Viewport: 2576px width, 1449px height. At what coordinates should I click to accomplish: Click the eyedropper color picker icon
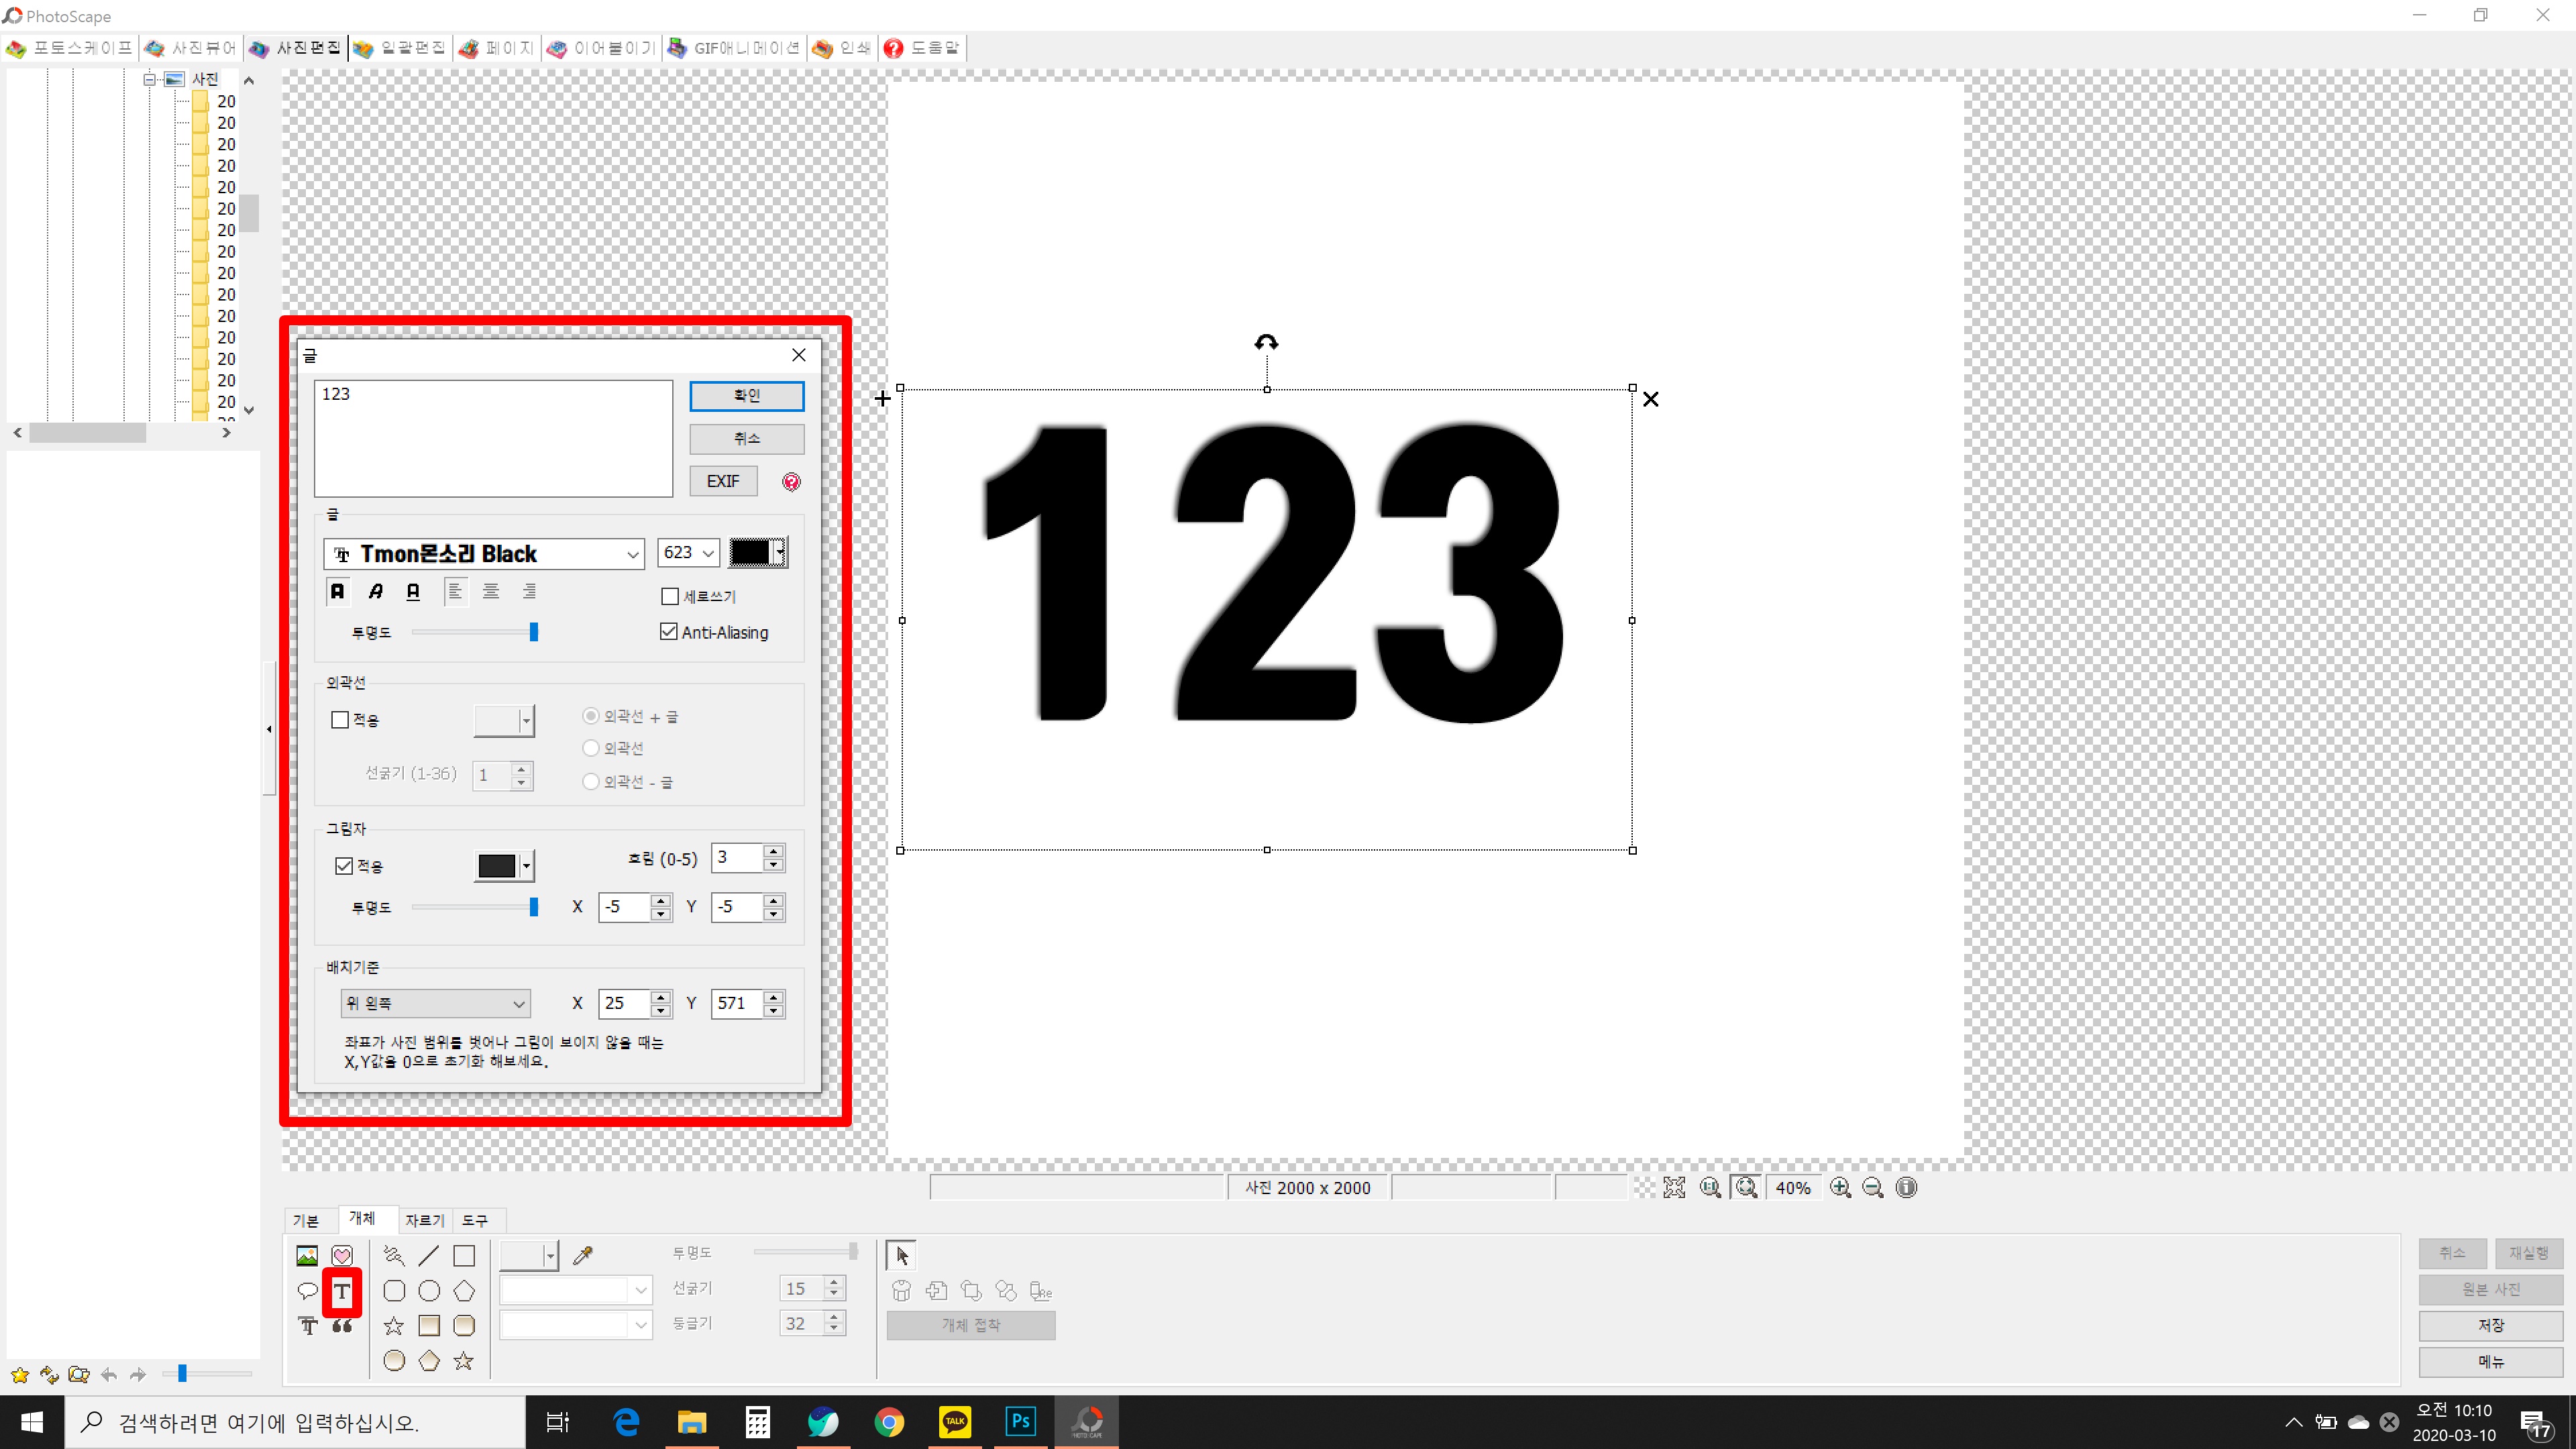tap(583, 1255)
